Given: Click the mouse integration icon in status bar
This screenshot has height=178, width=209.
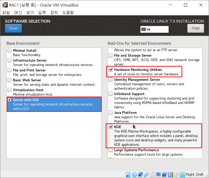Looking at the screenshot, I should click(x=176, y=175).
